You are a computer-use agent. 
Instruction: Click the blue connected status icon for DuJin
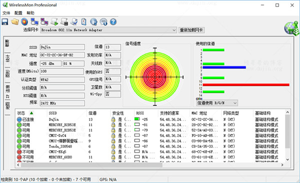tap(19, 119)
